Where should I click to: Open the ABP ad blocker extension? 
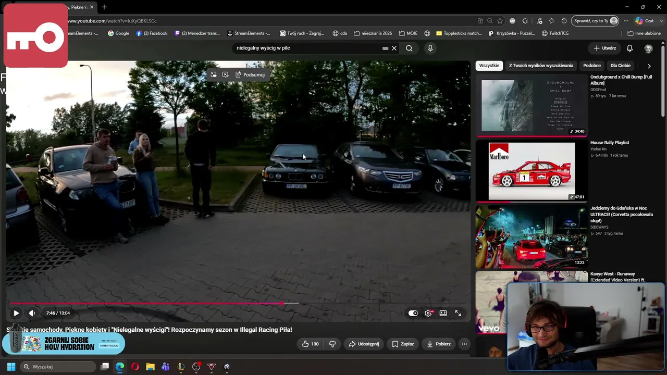513,21
